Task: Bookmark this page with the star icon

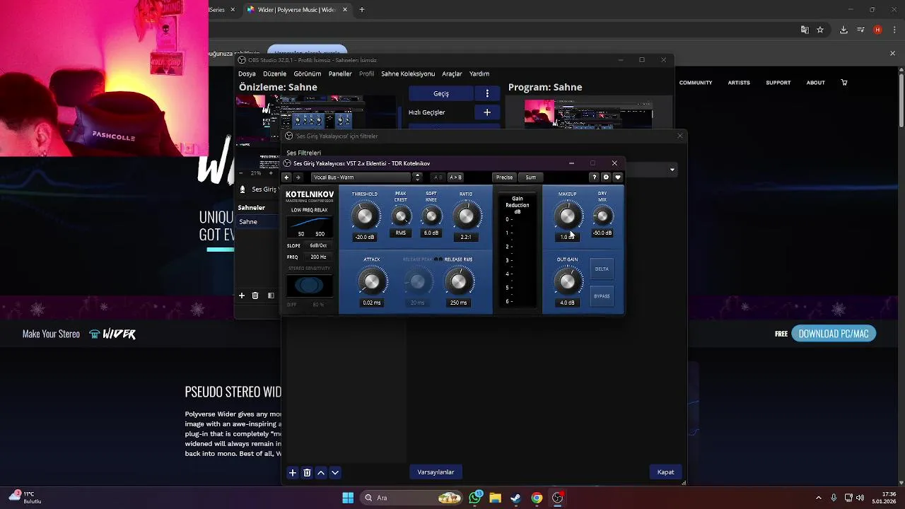Action: (820, 30)
